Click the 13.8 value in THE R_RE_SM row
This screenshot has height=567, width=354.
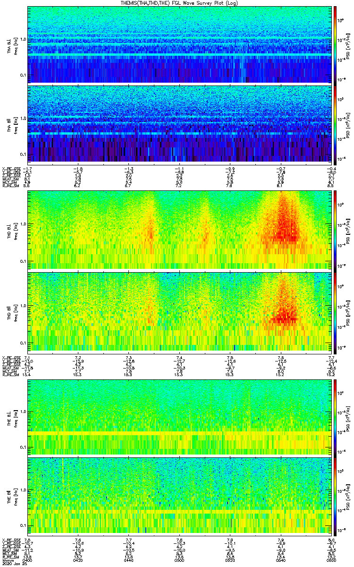(x=27, y=557)
